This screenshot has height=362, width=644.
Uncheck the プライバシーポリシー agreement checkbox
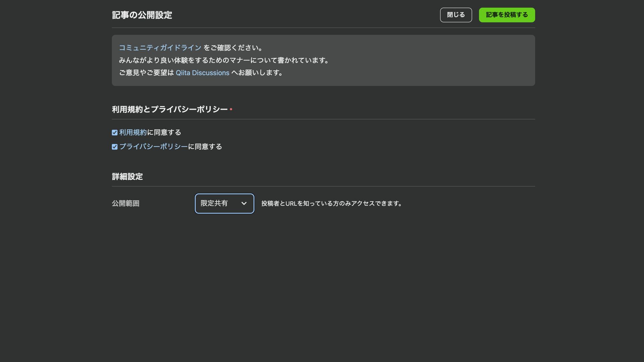[115, 147]
